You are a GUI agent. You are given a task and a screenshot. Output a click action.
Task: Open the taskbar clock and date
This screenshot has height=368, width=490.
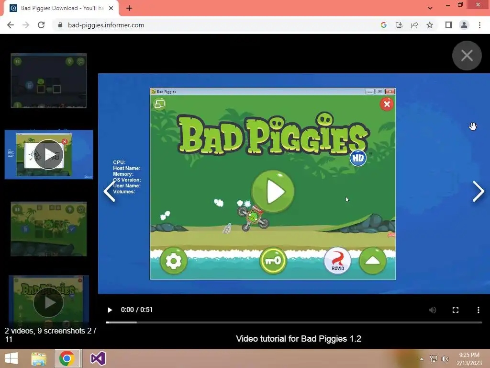(x=469, y=358)
